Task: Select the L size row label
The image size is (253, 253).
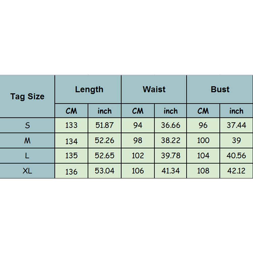Action: [x=27, y=156]
